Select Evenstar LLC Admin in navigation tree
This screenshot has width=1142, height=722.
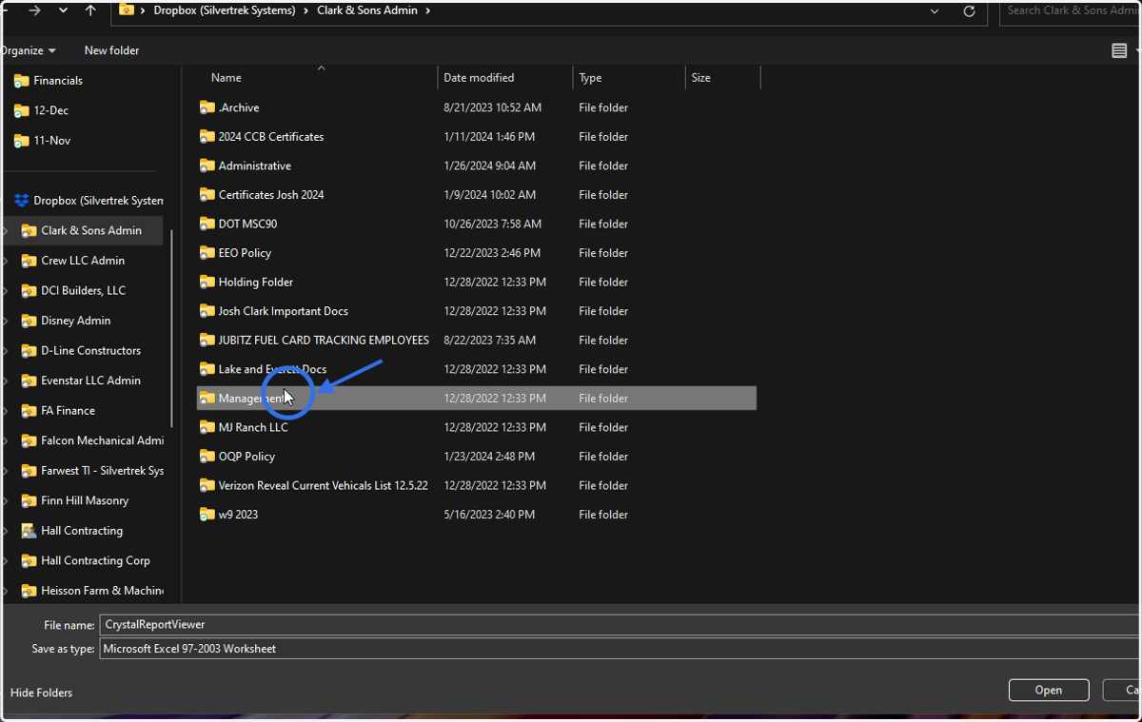coord(90,381)
